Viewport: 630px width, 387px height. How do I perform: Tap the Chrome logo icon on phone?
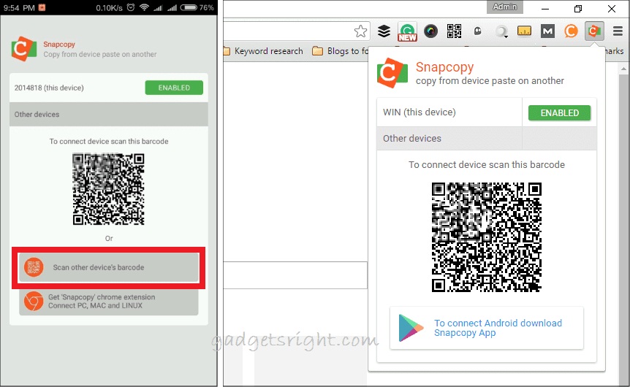(x=34, y=301)
